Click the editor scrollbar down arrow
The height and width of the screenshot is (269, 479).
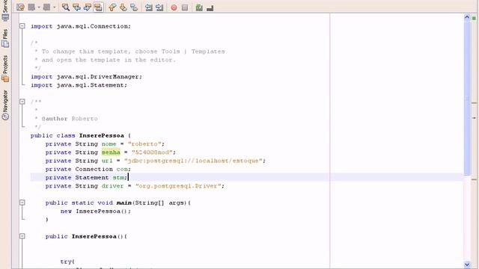pos(467,265)
